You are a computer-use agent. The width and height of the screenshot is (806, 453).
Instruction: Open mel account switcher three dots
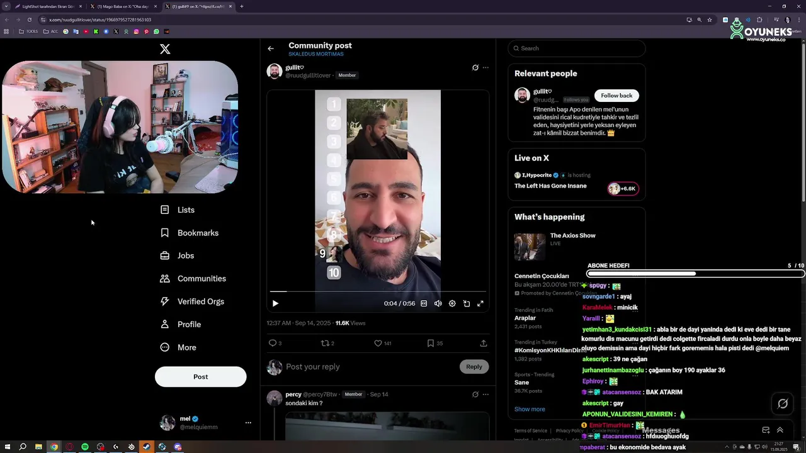[248, 423]
